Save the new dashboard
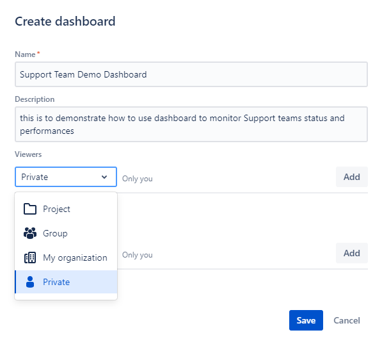The image size is (382, 344). tap(306, 320)
